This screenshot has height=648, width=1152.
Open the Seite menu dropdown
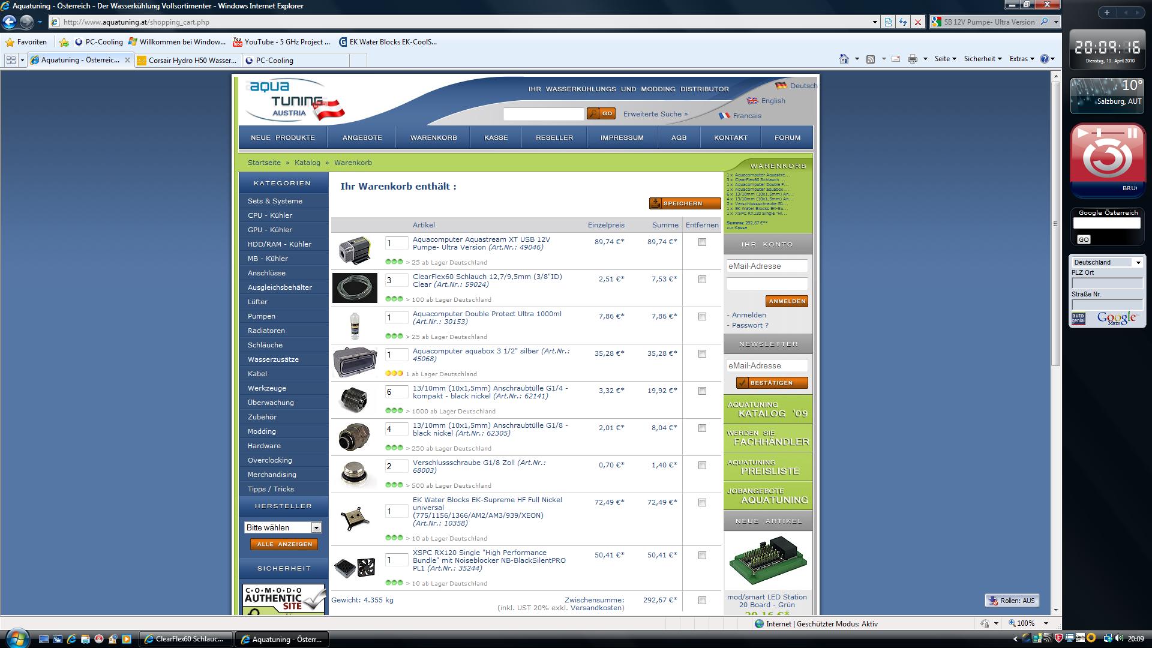point(945,59)
